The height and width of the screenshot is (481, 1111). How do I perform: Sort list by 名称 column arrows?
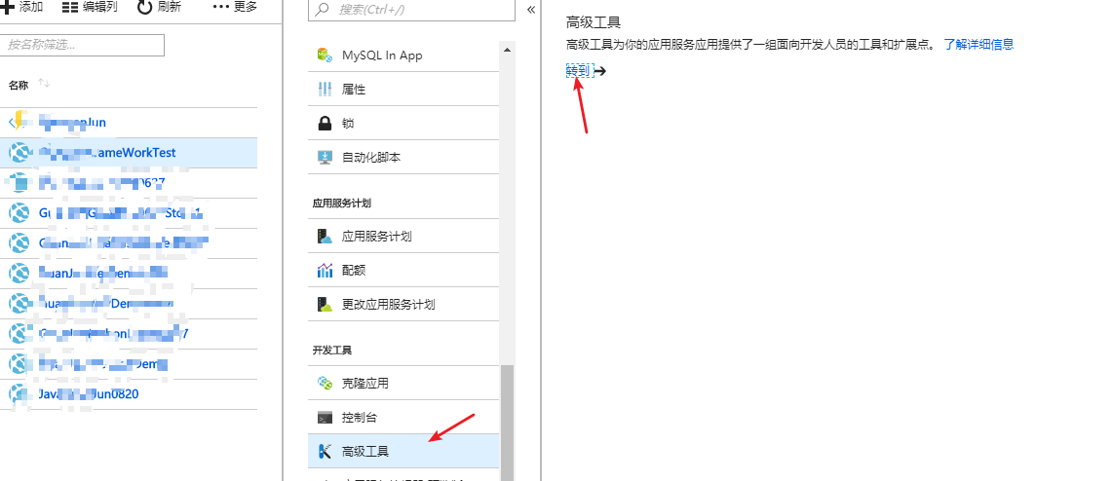pos(44,85)
